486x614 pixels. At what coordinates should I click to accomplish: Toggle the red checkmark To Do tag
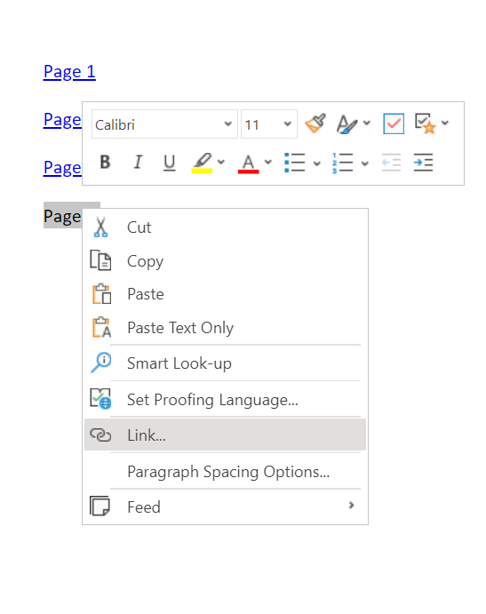coord(394,124)
